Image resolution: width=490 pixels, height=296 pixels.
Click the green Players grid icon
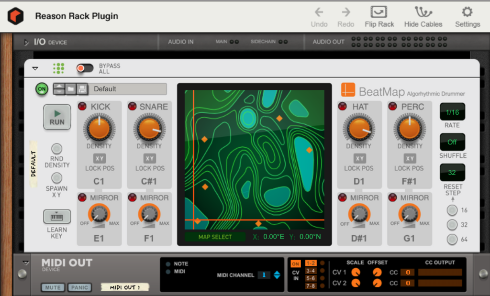pyautogui.click(x=58, y=68)
